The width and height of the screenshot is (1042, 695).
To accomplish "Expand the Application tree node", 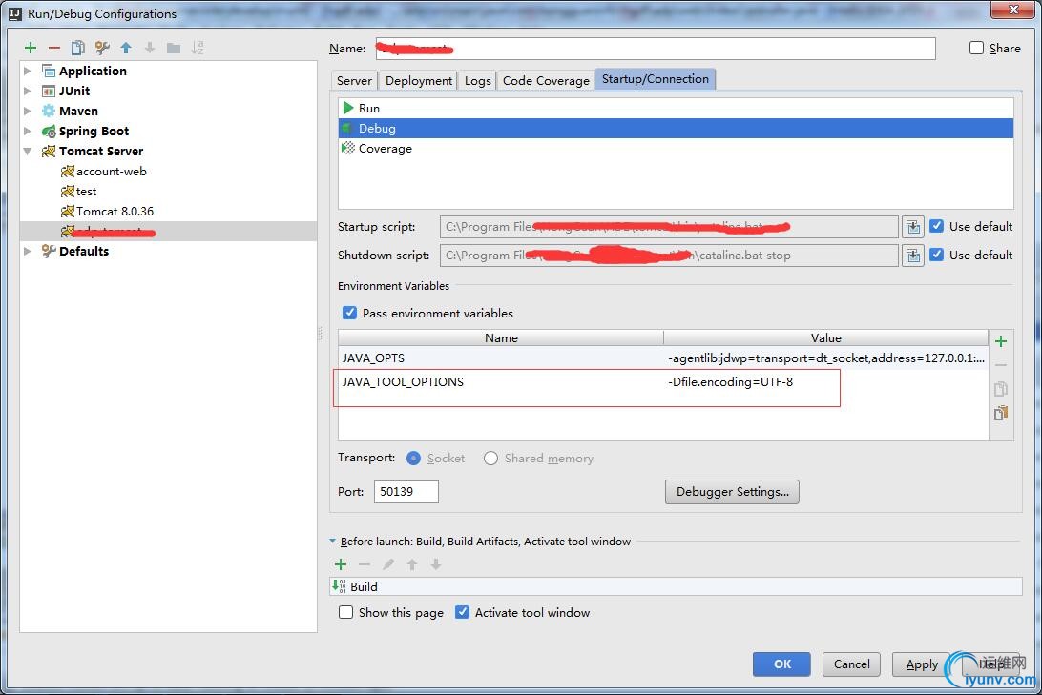I will point(28,71).
